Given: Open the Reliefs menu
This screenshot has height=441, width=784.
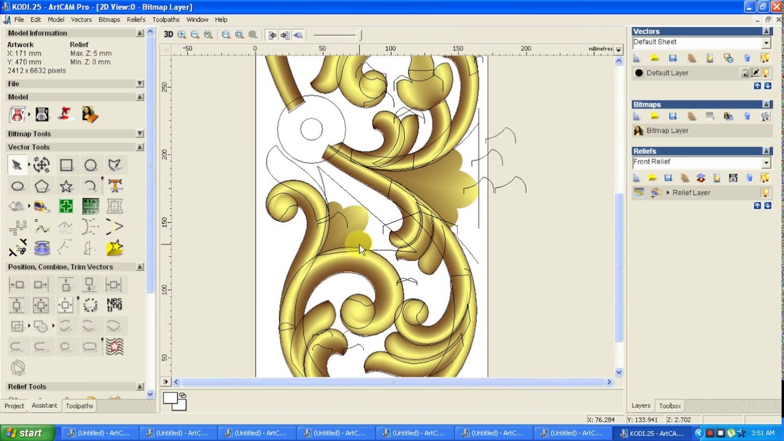Looking at the screenshot, I should click(136, 20).
